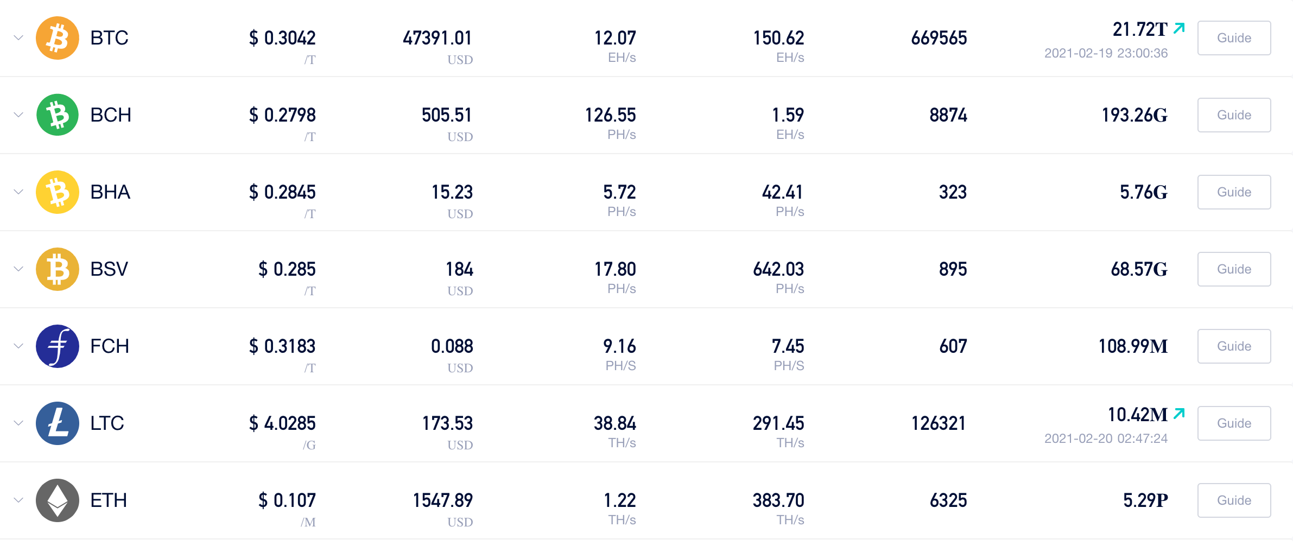Expand the BTC row details
1293x546 pixels.
click(x=18, y=38)
